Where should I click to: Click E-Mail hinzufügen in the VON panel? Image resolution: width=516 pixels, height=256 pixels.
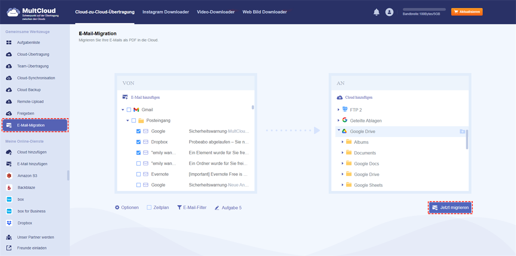pos(141,98)
